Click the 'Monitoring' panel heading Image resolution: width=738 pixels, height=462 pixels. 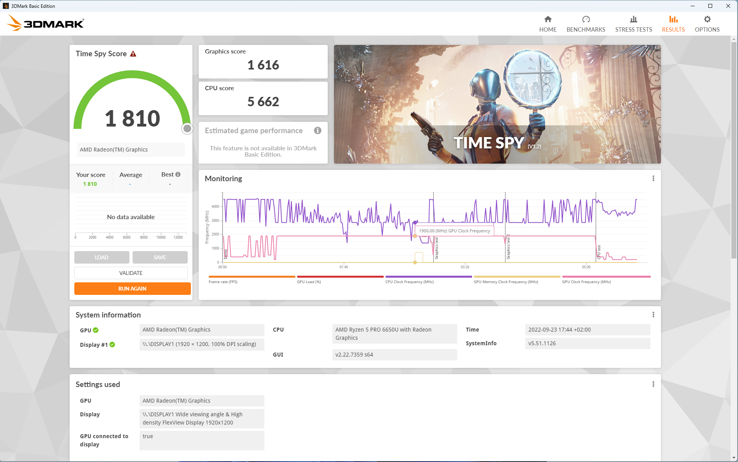[223, 178]
